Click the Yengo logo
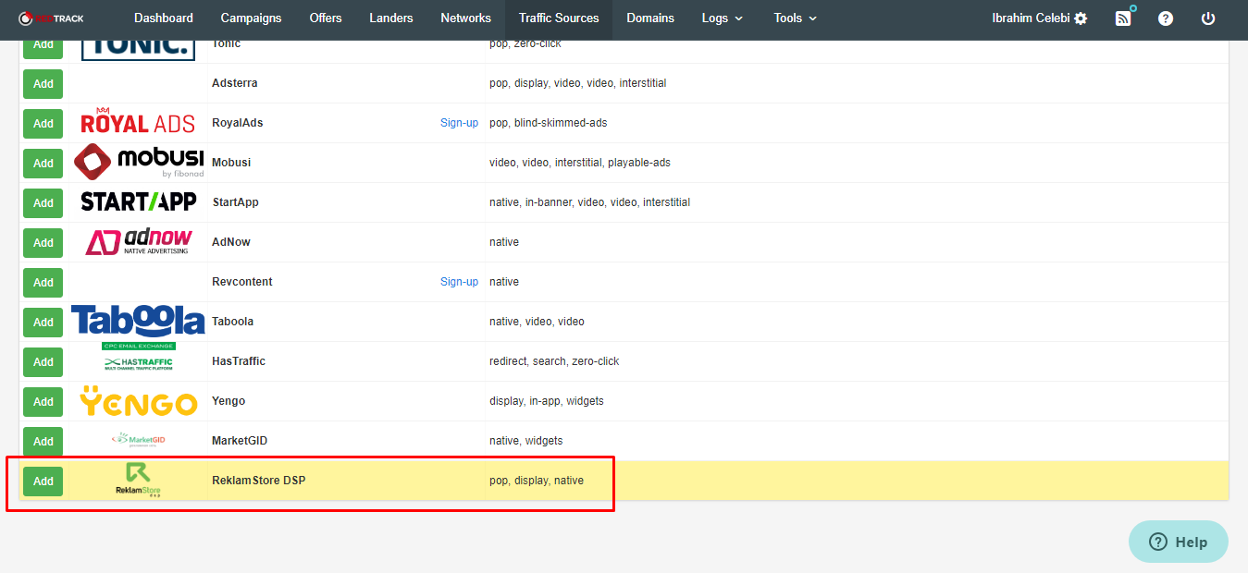Image resolution: width=1248 pixels, height=573 pixels. pyautogui.click(x=138, y=401)
